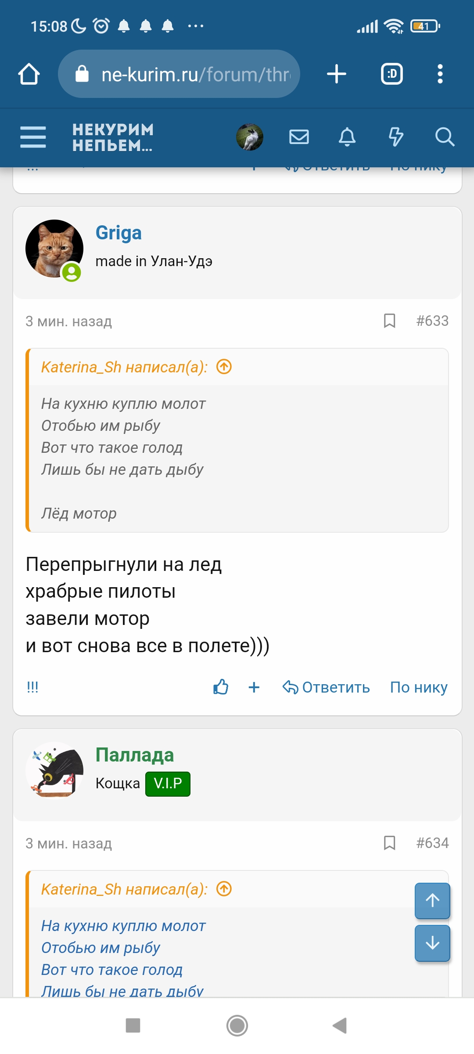Viewport: 474px width, 1054px height.
Task: Open the hamburger navigation menu
Action: [32, 137]
